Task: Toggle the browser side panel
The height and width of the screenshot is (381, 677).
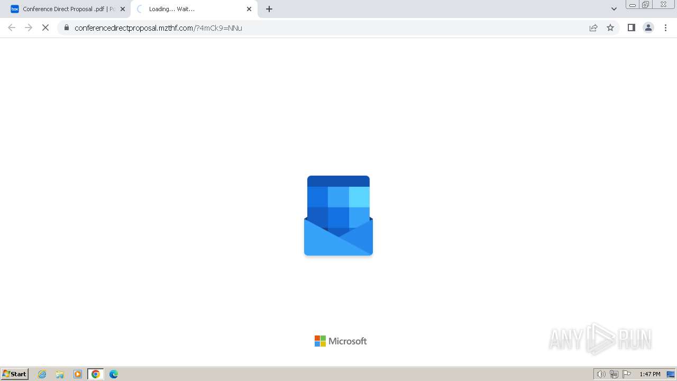Action: tap(631, 28)
